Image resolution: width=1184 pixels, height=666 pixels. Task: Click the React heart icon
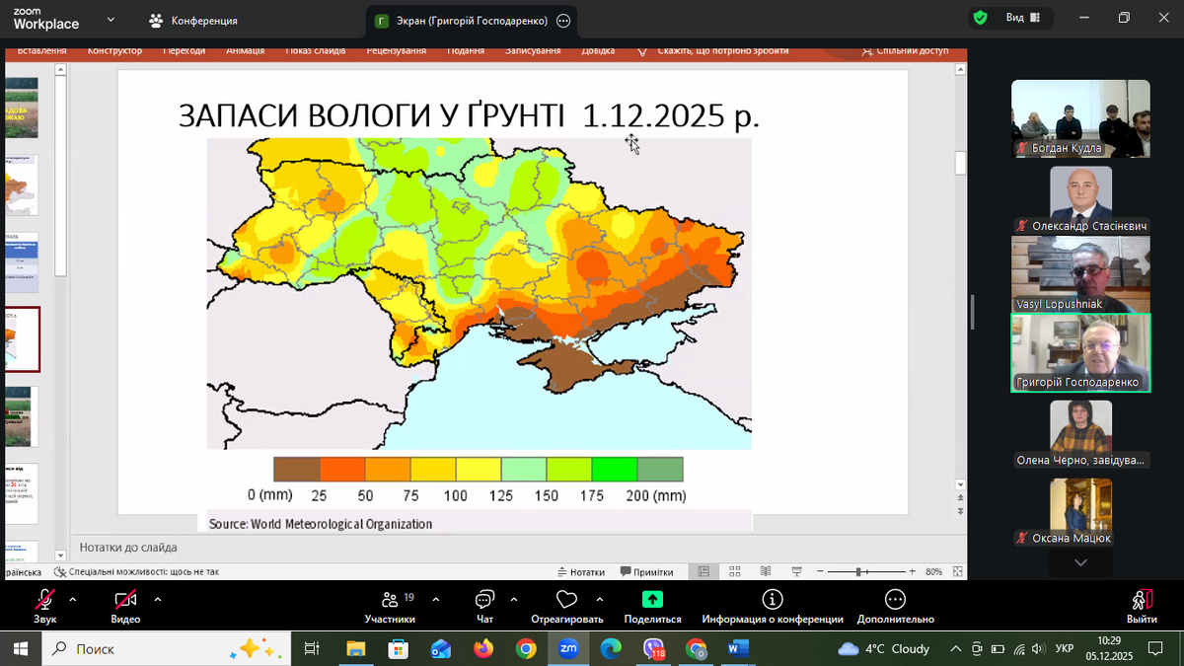pos(566,600)
